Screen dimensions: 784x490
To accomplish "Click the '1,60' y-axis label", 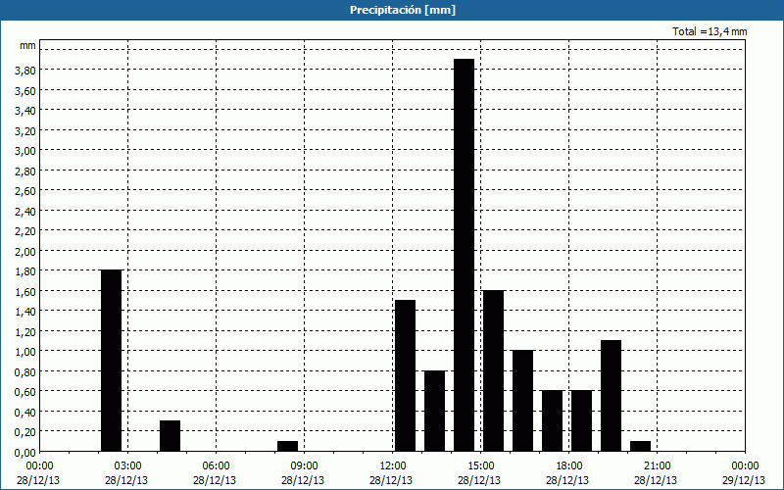I will point(25,291).
